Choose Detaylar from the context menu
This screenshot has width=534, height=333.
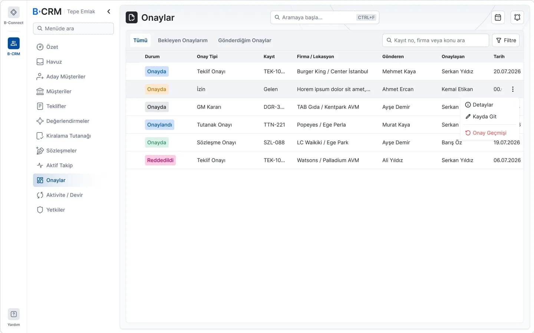(489, 105)
